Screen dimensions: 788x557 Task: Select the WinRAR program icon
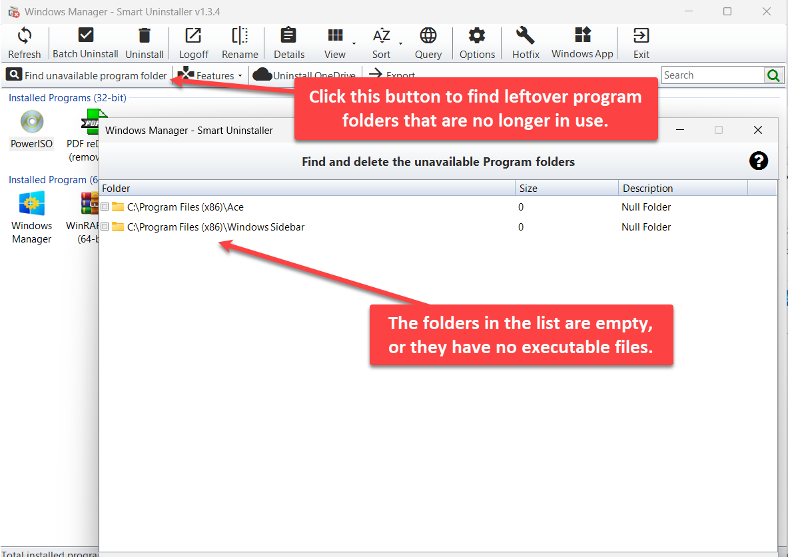tap(89, 204)
